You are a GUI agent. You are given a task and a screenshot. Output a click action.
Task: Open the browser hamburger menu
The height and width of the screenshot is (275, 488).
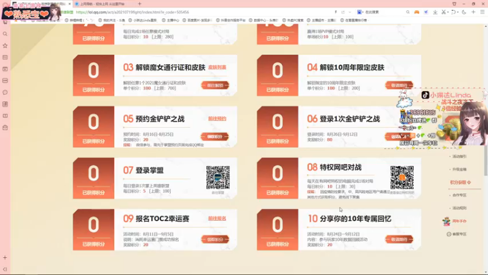tap(483, 12)
